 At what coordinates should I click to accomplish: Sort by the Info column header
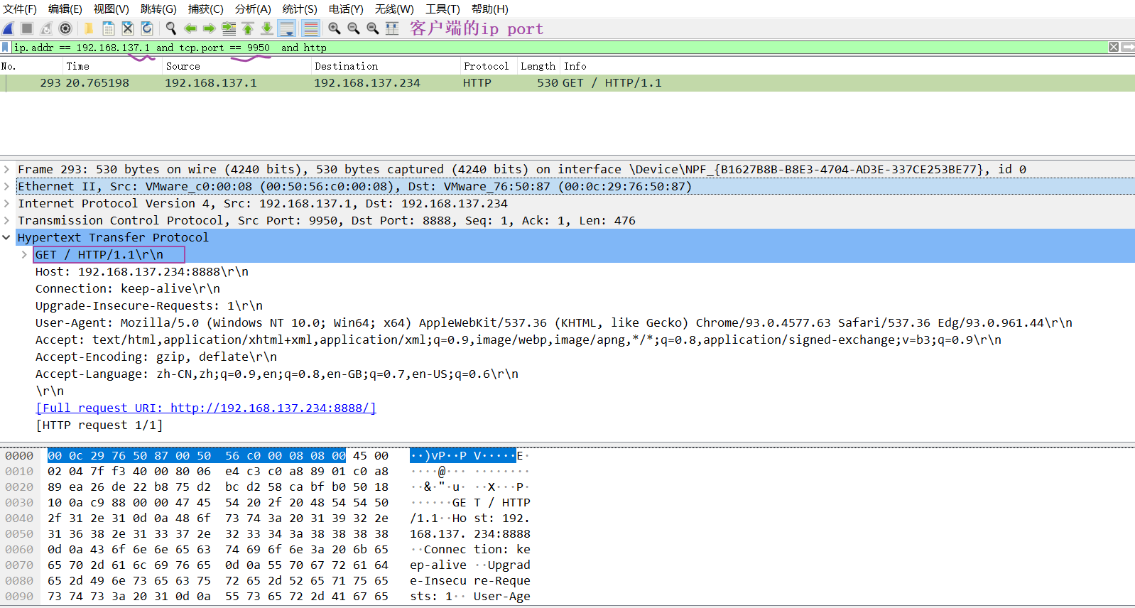[847, 66]
